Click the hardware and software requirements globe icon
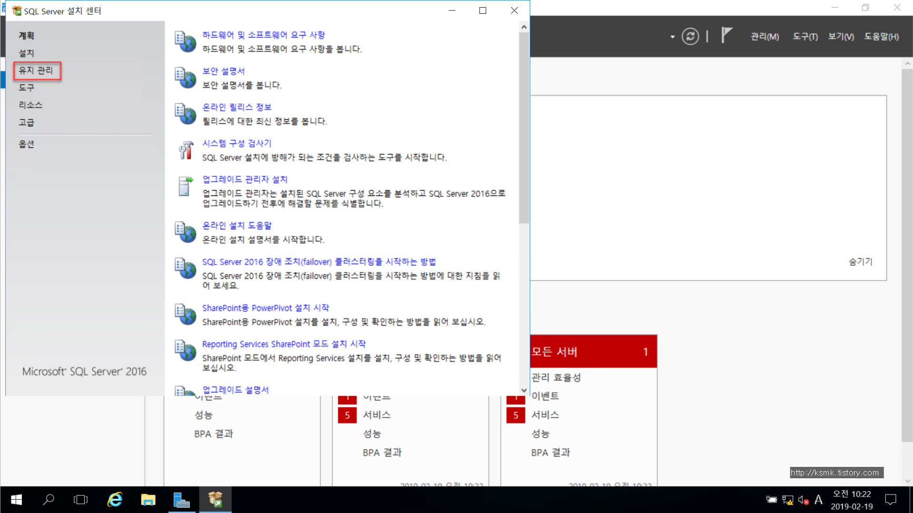The width and height of the screenshot is (913, 513). pos(185,41)
